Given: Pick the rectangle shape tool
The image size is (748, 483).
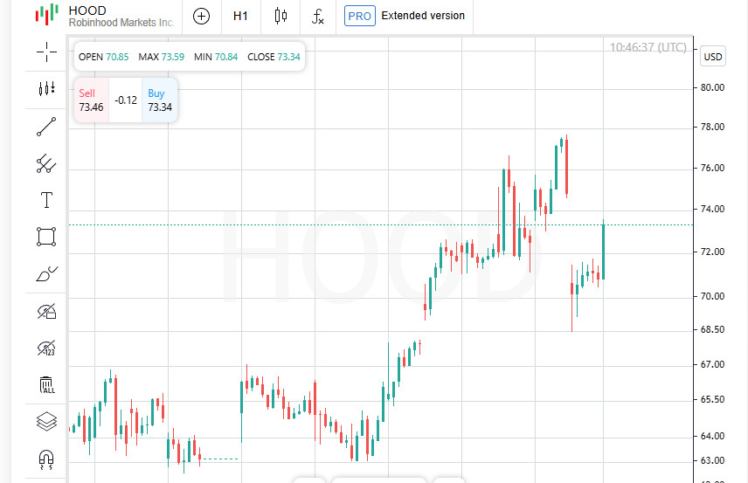Looking at the screenshot, I should pos(46,237).
